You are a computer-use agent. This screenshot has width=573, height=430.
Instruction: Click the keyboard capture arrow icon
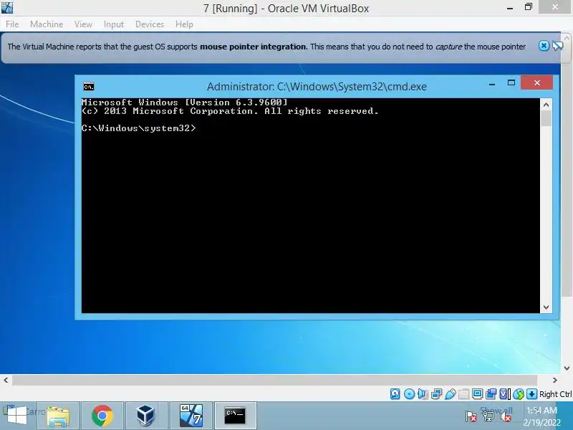tap(531, 393)
